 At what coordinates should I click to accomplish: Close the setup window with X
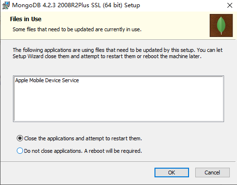[230, 5]
